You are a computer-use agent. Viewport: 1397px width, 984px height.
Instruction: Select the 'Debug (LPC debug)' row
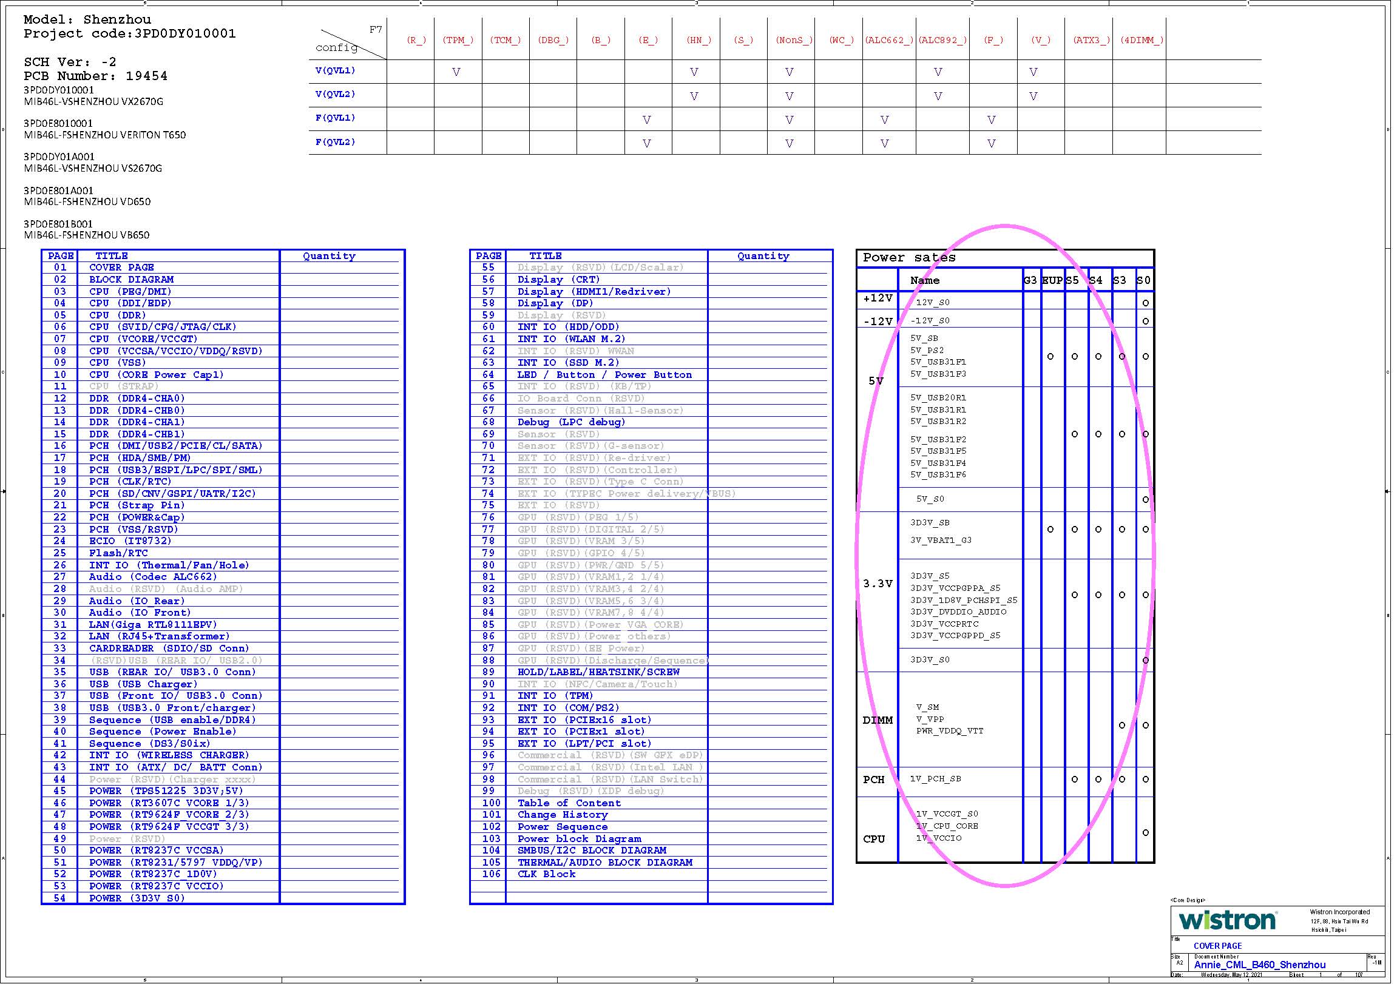(x=573, y=423)
